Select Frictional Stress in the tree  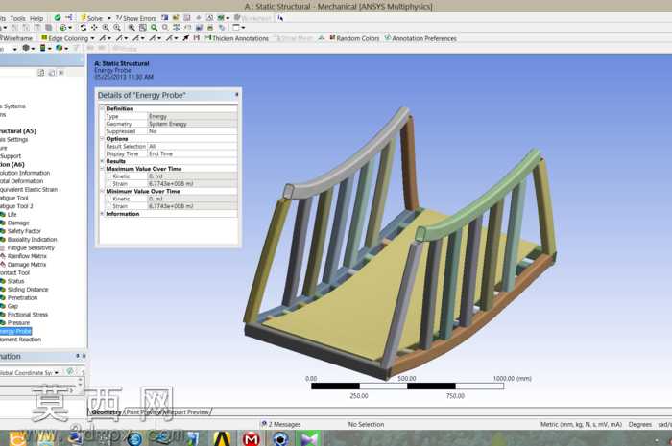(28, 315)
